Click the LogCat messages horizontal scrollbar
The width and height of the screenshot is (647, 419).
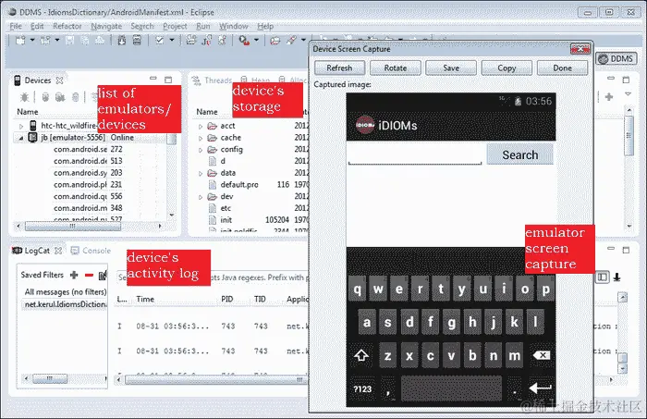click(x=215, y=379)
